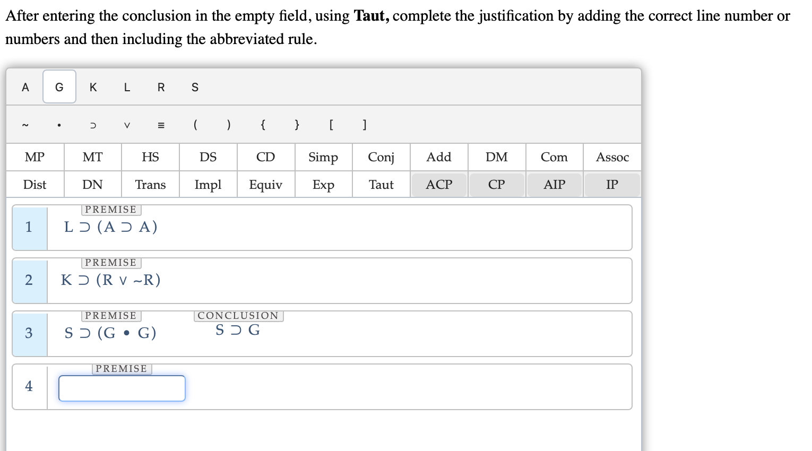This screenshot has width=812, height=451.
Task: Select the Add addition rule
Action: [x=439, y=157]
